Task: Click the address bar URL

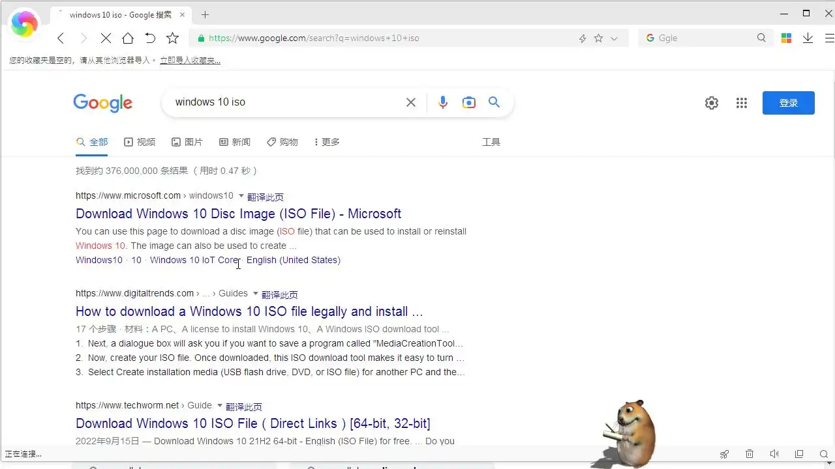Action: (314, 38)
